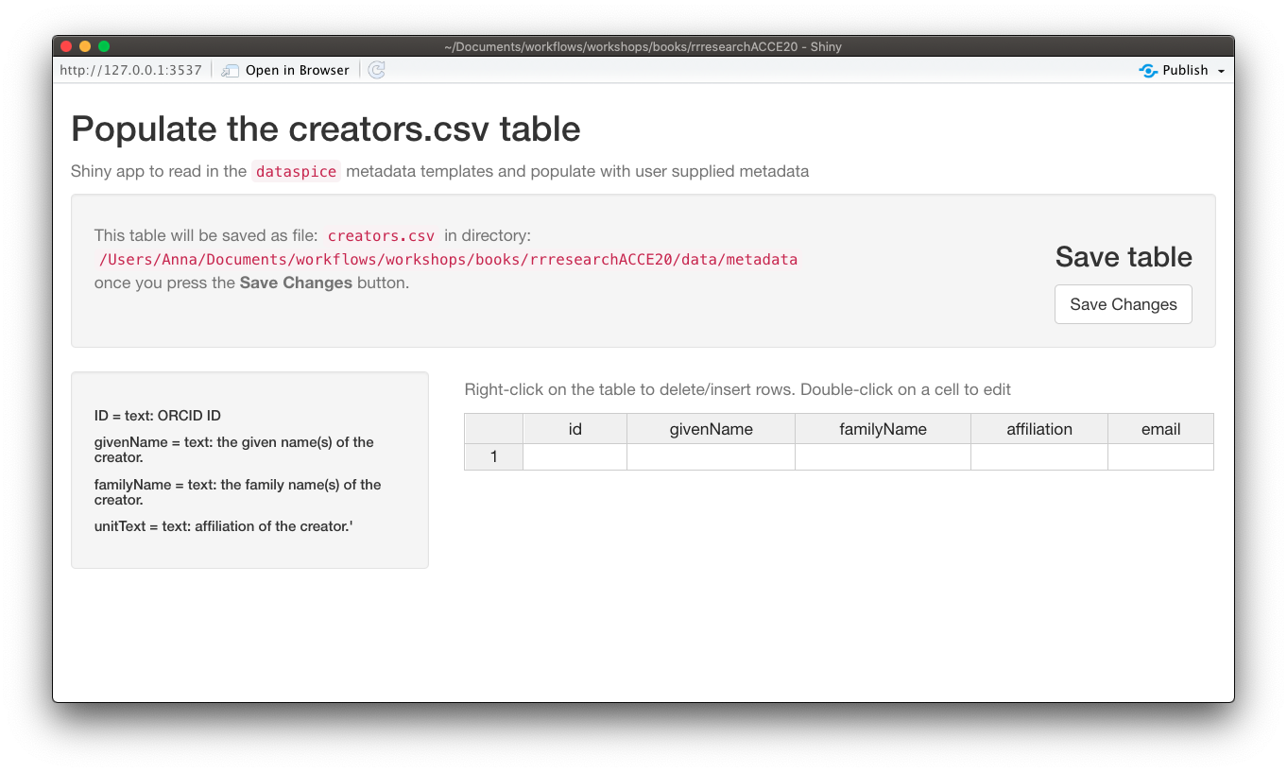Select the id column header
Image resolution: width=1287 pixels, height=772 pixels.
pos(575,429)
